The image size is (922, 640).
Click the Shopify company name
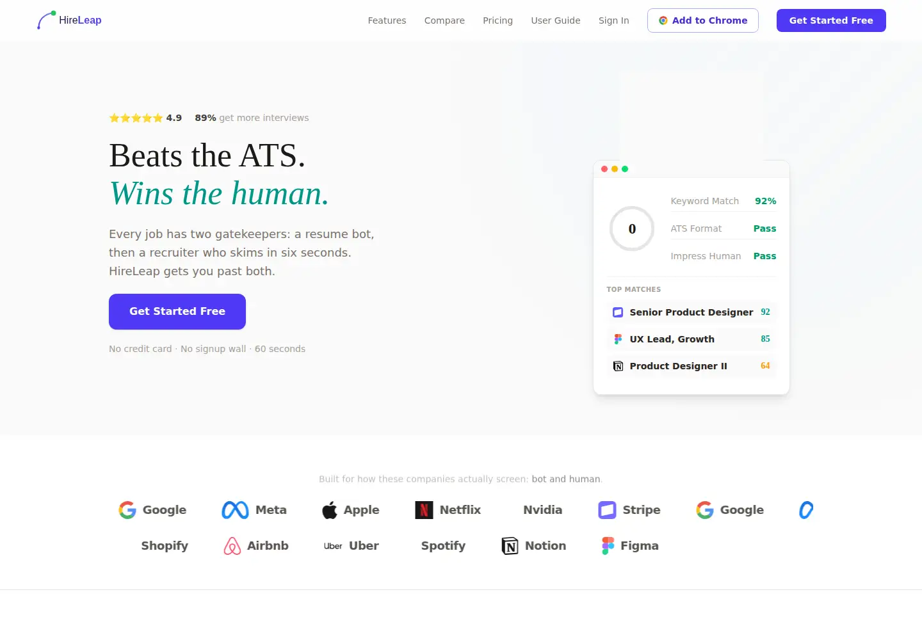[x=165, y=546]
